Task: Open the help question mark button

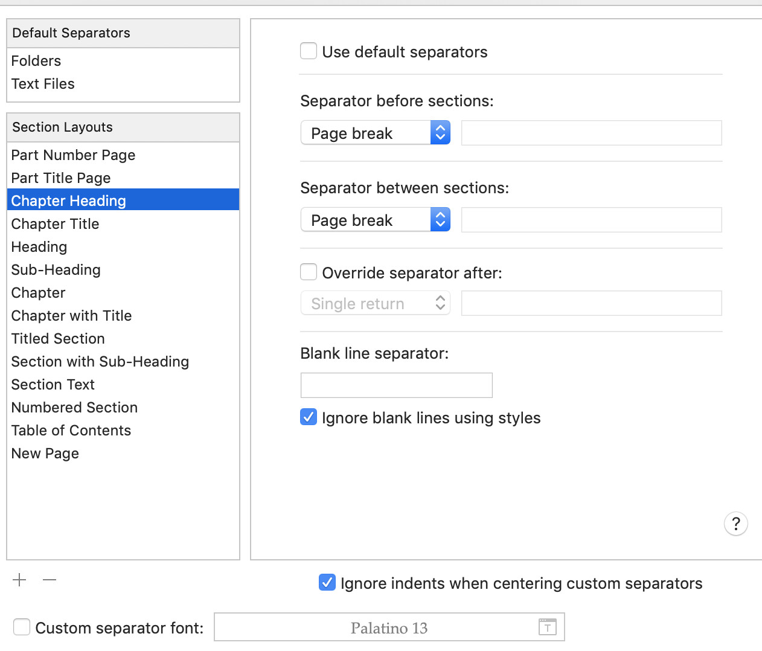Action: (735, 524)
